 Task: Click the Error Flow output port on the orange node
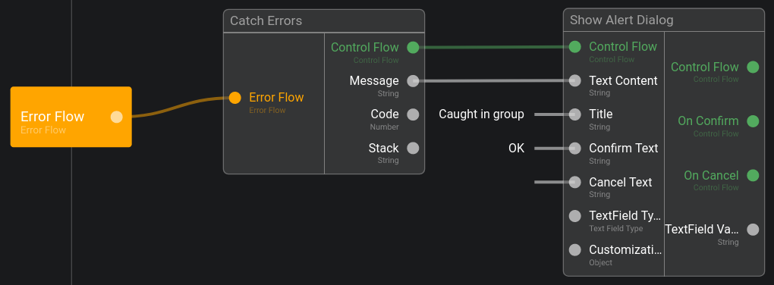click(117, 117)
